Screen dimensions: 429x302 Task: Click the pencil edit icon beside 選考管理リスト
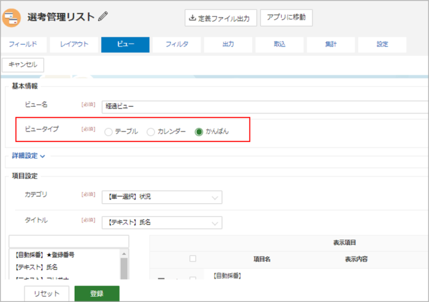[x=103, y=17]
